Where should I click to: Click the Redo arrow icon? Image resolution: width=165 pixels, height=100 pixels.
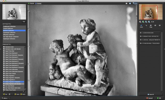click(x=146, y=25)
